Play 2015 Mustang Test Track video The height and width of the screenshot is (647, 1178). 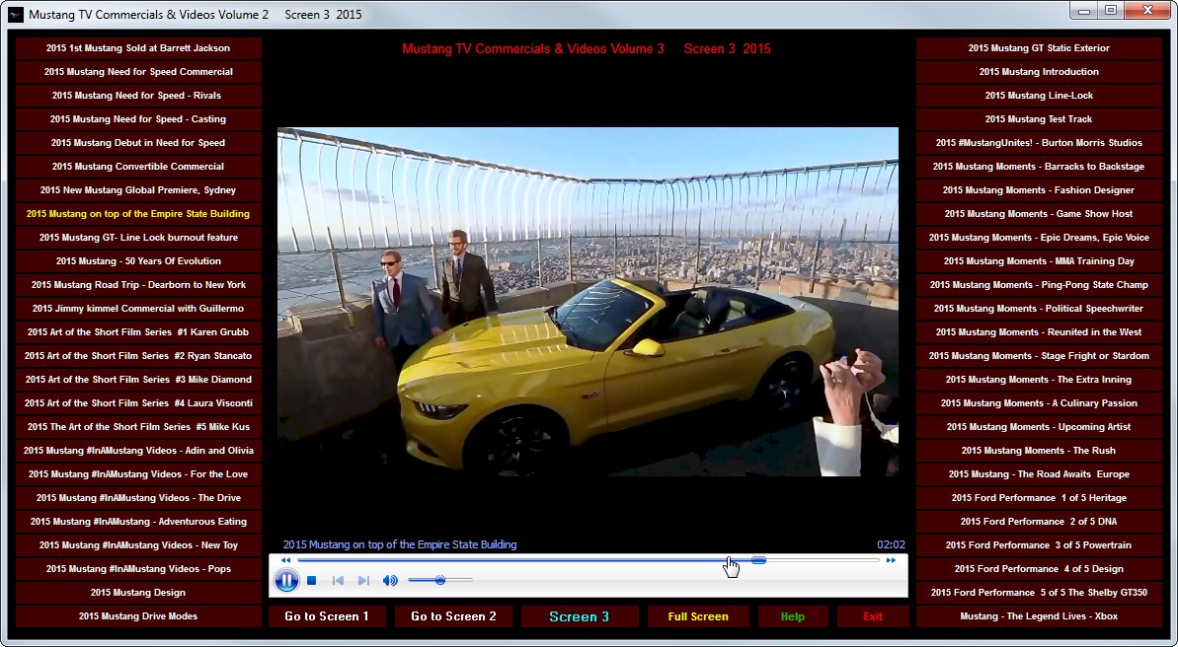(x=1039, y=119)
